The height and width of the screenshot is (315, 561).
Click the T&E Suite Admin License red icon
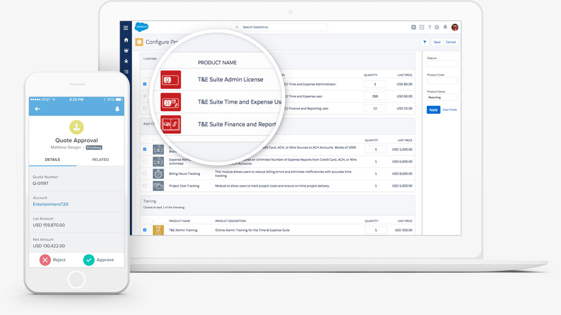[170, 80]
